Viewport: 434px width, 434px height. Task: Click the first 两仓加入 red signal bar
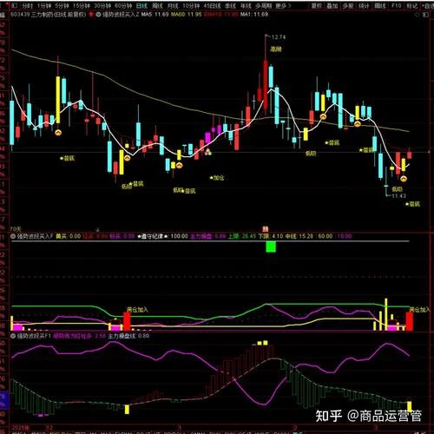coord(127,321)
